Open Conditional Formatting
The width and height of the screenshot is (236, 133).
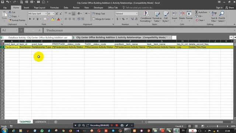click(146, 17)
